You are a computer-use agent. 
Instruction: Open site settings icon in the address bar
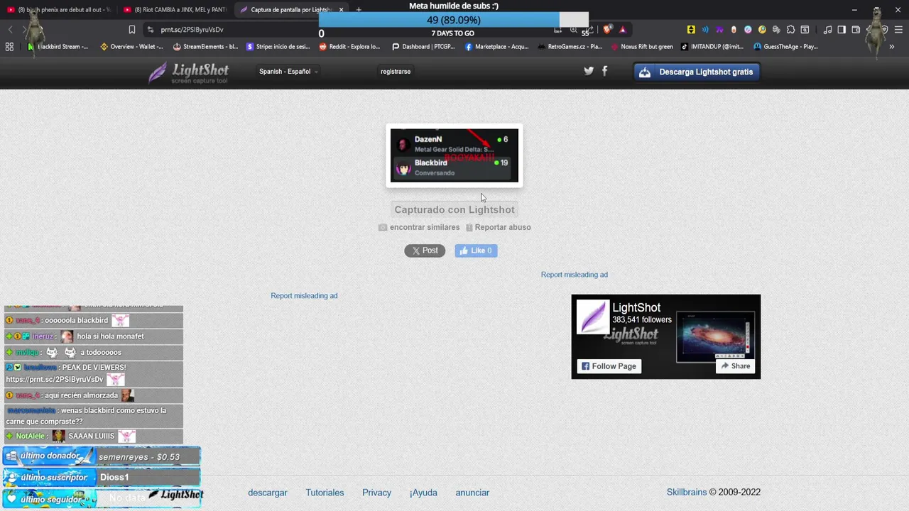coord(150,30)
